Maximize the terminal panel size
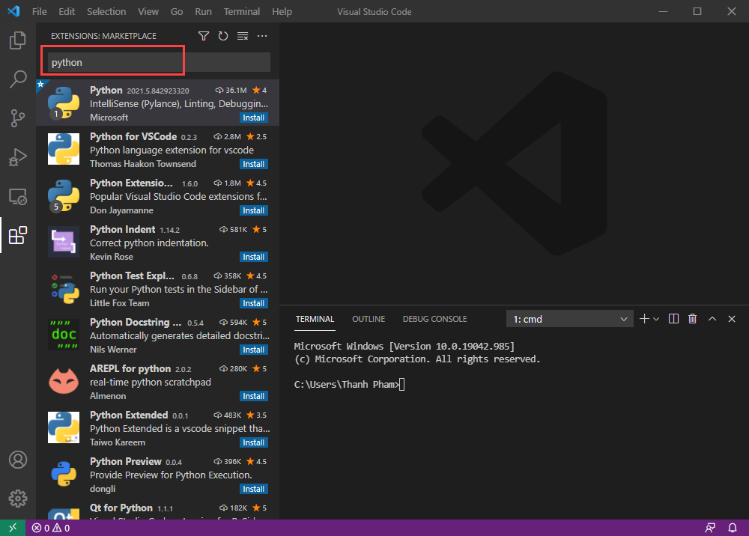The width and height of the screenshot is (749, 536). coord(712,319)
